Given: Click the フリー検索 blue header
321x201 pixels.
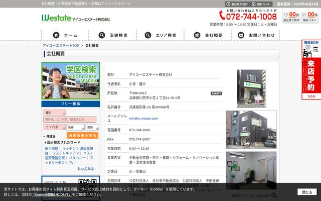Looking at the screenshot, I should click(71, 104).
